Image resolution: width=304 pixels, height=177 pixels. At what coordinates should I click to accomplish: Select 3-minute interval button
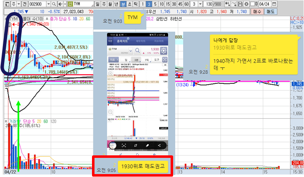149,4
